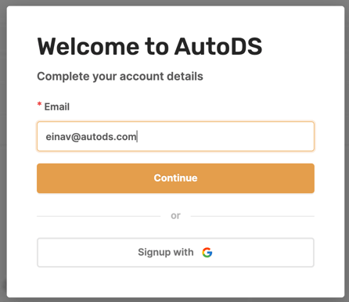349x302 pixels.
Task: Focus the Email input field
Action: [175, 136]
